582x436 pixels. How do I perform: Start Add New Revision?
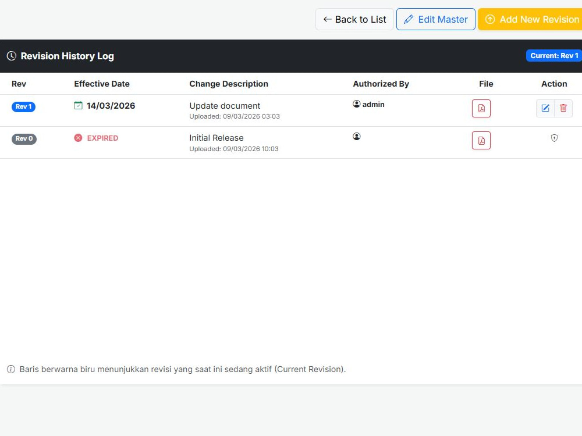click(530, 19)
